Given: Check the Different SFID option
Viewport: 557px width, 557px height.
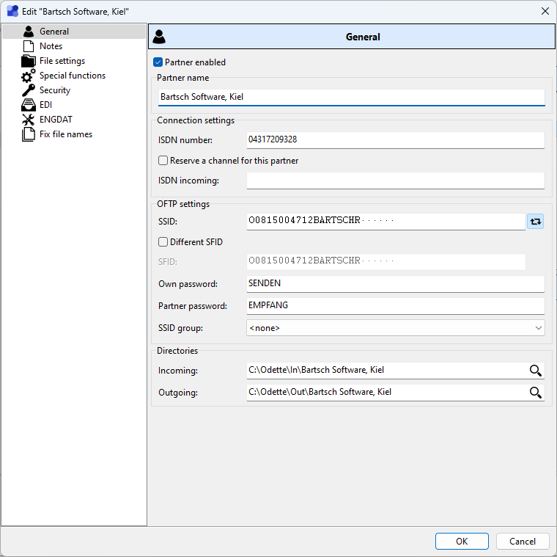Looking at the screenshot, I should [x=163, y=241].
